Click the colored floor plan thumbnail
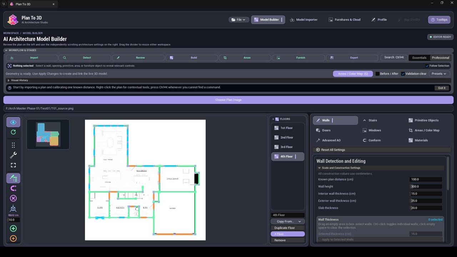The height and width of the screenshot is (257, 457). 48,134
